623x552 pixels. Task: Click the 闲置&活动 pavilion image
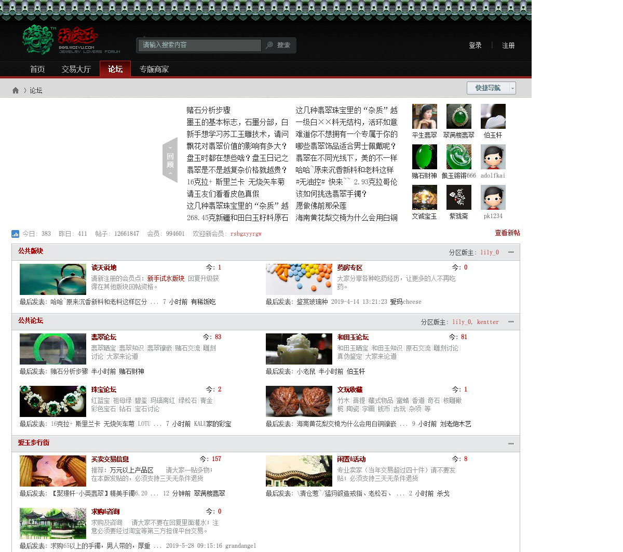[299, 471]
